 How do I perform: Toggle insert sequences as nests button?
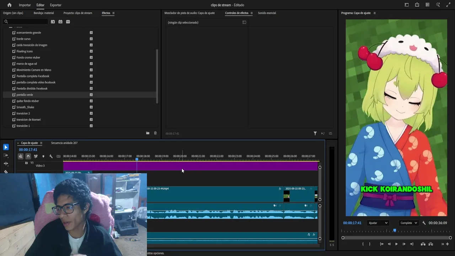(21, 156)
